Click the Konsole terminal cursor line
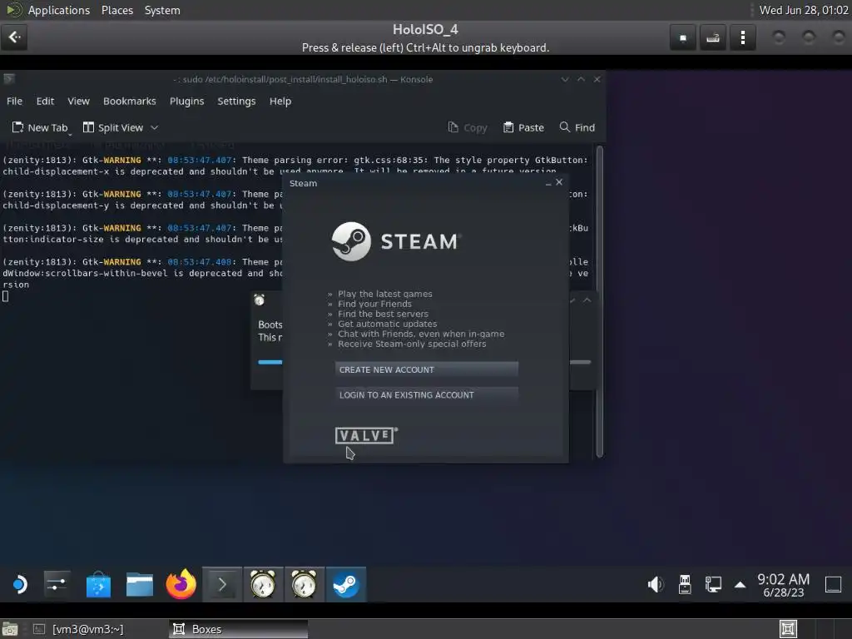The image size is (852, 639). pyautogui.click(x=6, y=296)
